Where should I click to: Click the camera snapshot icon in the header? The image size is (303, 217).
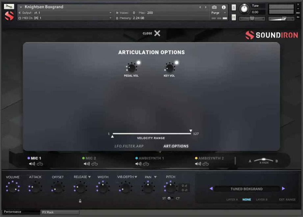click(214, 8)
